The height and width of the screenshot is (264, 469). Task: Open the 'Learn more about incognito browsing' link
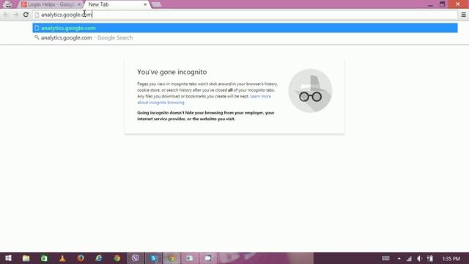(x=204, y=100)
